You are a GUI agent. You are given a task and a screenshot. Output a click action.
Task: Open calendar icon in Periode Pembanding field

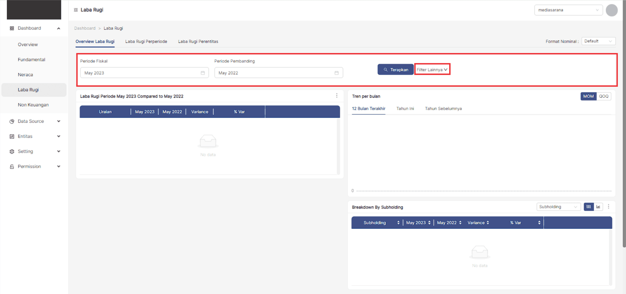coord(336,73)
